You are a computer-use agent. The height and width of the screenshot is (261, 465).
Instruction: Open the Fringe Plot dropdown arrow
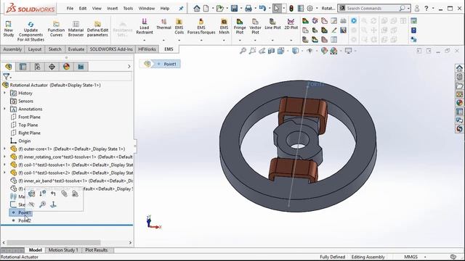coord(240,40)
